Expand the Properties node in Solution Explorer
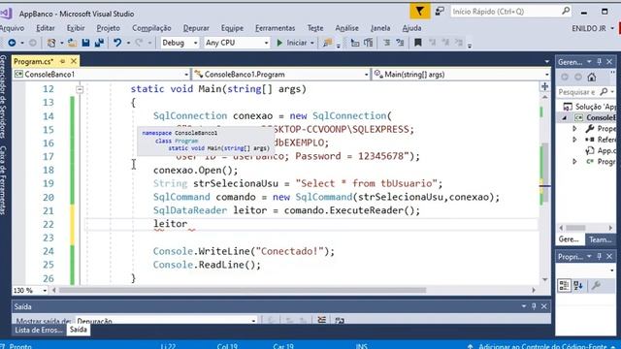Viewport: 621px width, 349px height. pyautogui.click(x=574, y=129)
